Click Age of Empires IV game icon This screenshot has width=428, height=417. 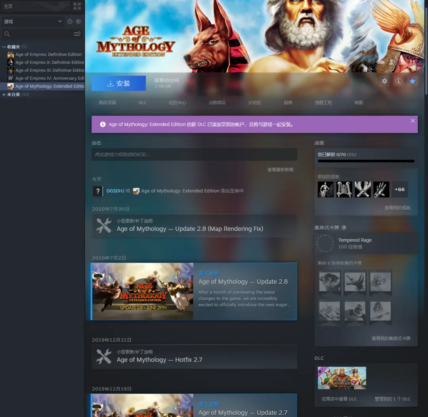(x=10, y=78)
